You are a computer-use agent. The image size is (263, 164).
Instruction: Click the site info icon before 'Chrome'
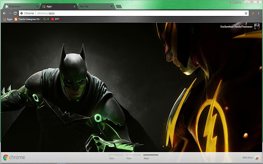(x=21, y=13)
